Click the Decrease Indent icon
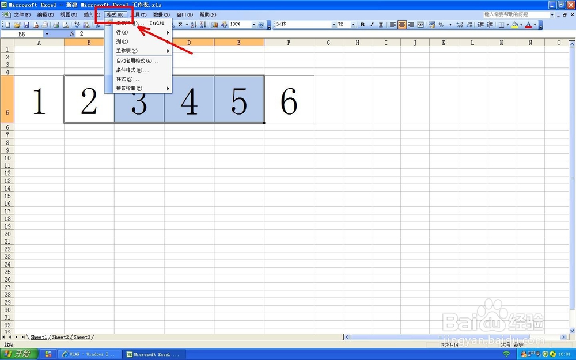The height and width of the screenshot is (360, 576). click(x=480, y=25)
